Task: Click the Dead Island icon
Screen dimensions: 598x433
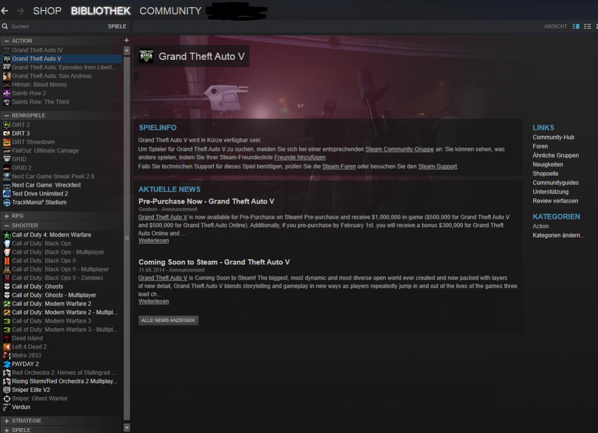Action: tap(7, 339)
